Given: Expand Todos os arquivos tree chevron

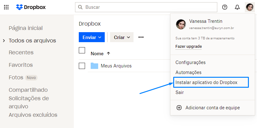Looking at the screenshot, I should point(4,41).
